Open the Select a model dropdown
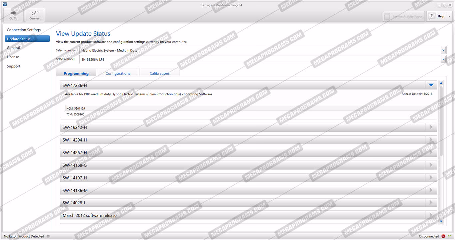The width and height of the screenshot is (455, 240). [x=262, y=60]
